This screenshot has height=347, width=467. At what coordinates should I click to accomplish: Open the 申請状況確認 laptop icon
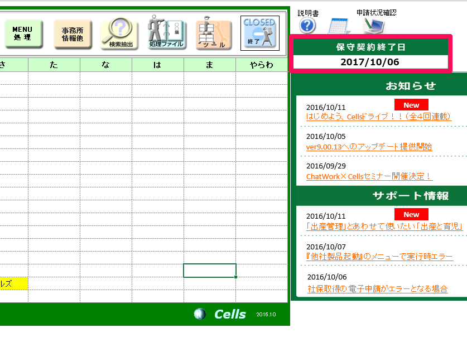[x=374, y=26]
